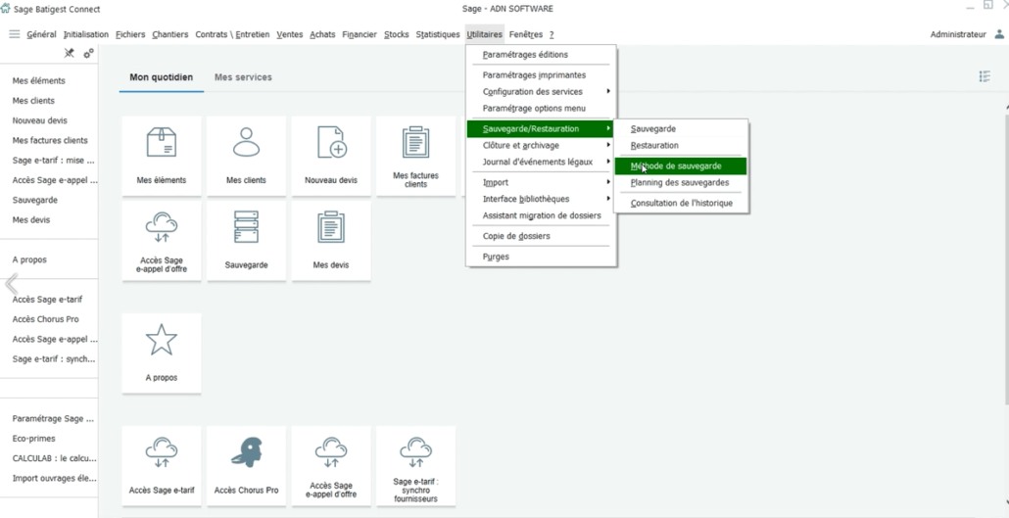Select Méthode de sauvegarde in submenu

point(681,166)
